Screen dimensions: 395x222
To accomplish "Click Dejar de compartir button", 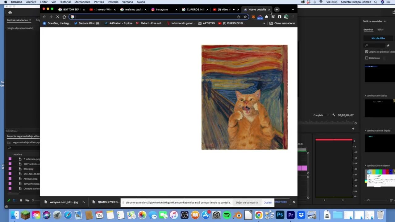I will click(x=247, y=203).
